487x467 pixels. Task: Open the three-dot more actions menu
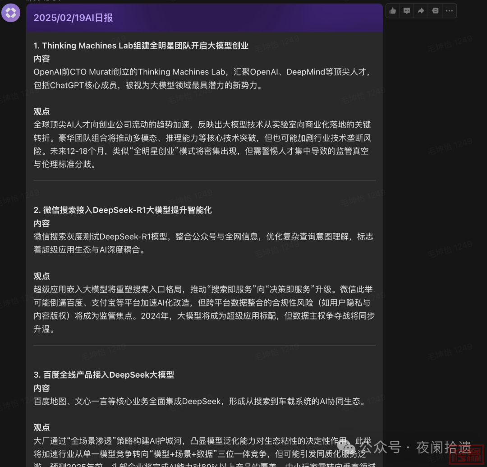449,11
